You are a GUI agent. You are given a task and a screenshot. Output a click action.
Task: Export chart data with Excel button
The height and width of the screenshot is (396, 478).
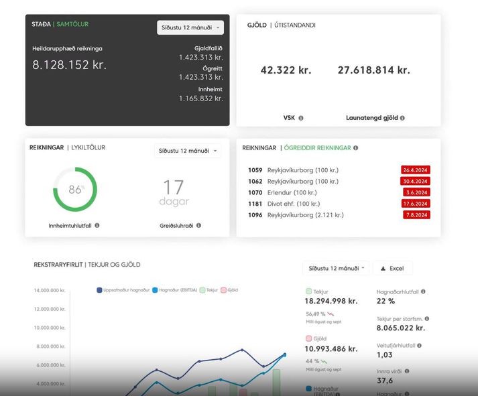click(x=392, y=268)
